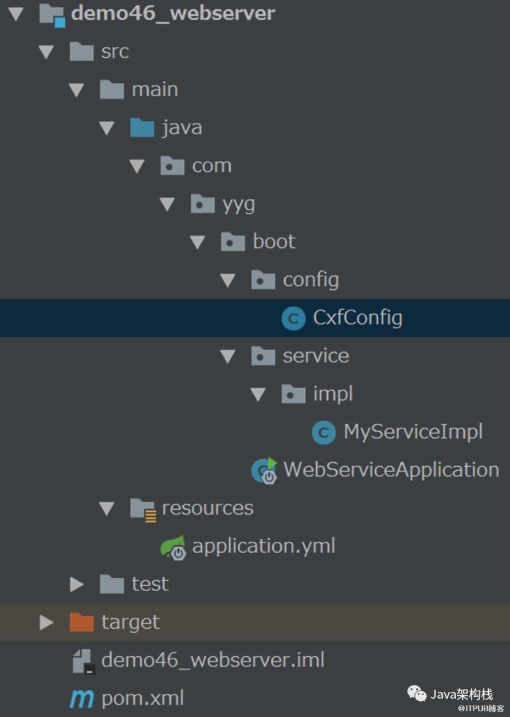Click the orange target folder icon
The width and height of the screenshot is (510, 717).
(x=81, y=622)
